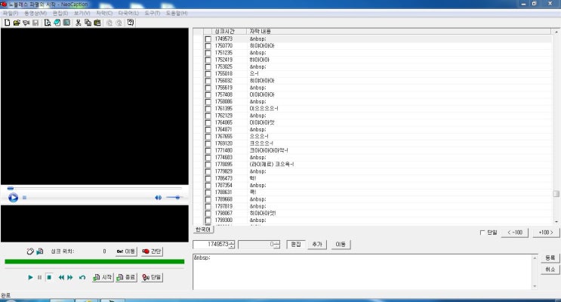Check the box for row 1749573
Viewport: 561px width, 302px height.
click(208, 39)
